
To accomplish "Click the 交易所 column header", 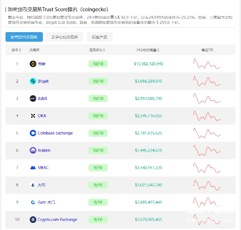I will coord(35,50).
